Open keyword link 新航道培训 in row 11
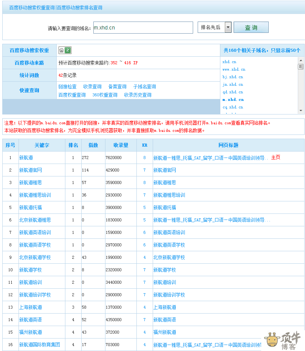 [x=31, y=282]
